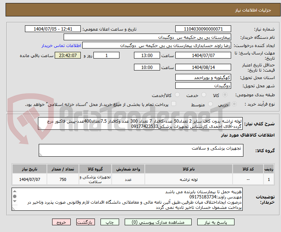
Task: Click the unit cell عدد
Action: click(x=128, y=179)
